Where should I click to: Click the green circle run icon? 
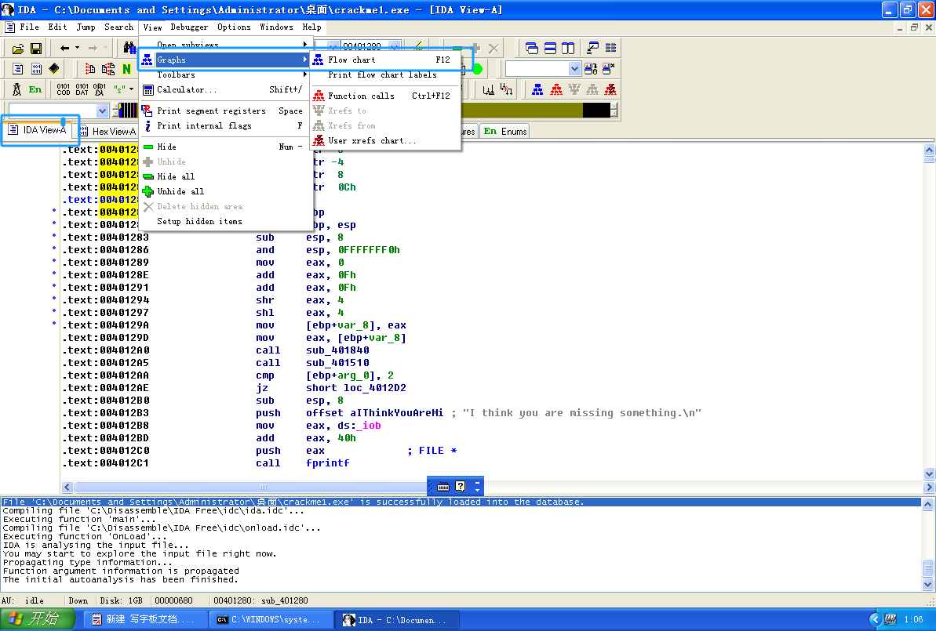[478, 69]
